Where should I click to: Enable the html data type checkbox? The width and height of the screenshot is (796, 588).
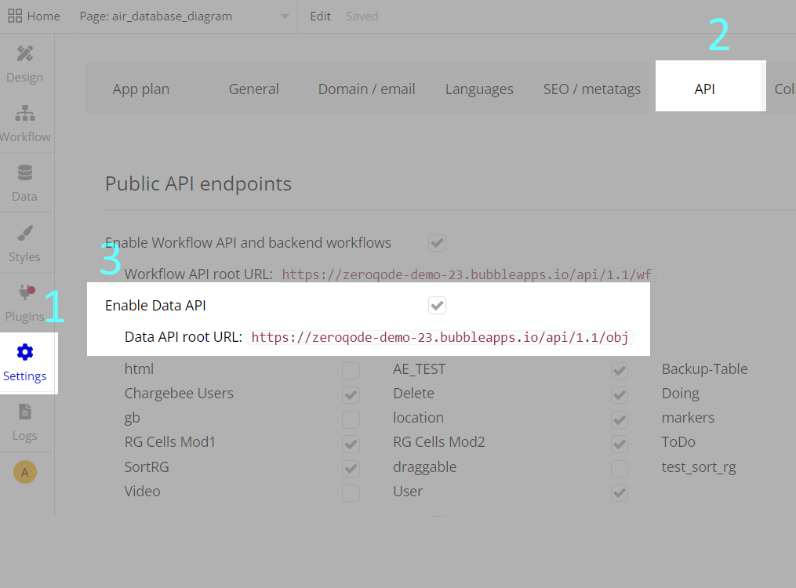pos(351,370)
